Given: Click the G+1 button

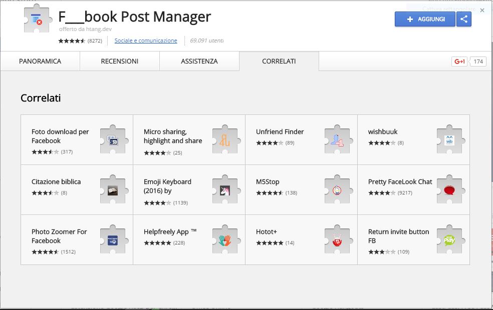Looking at the screenshot, I should (459, 61).
